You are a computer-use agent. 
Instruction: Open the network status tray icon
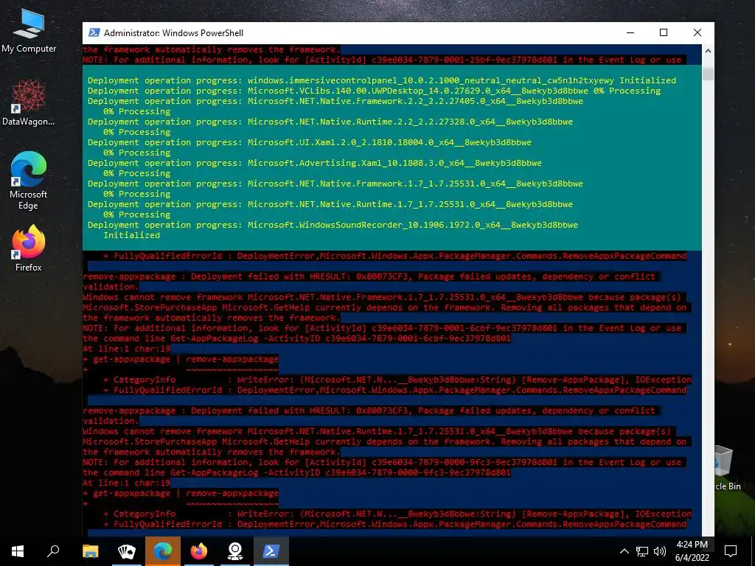point(642,551)
